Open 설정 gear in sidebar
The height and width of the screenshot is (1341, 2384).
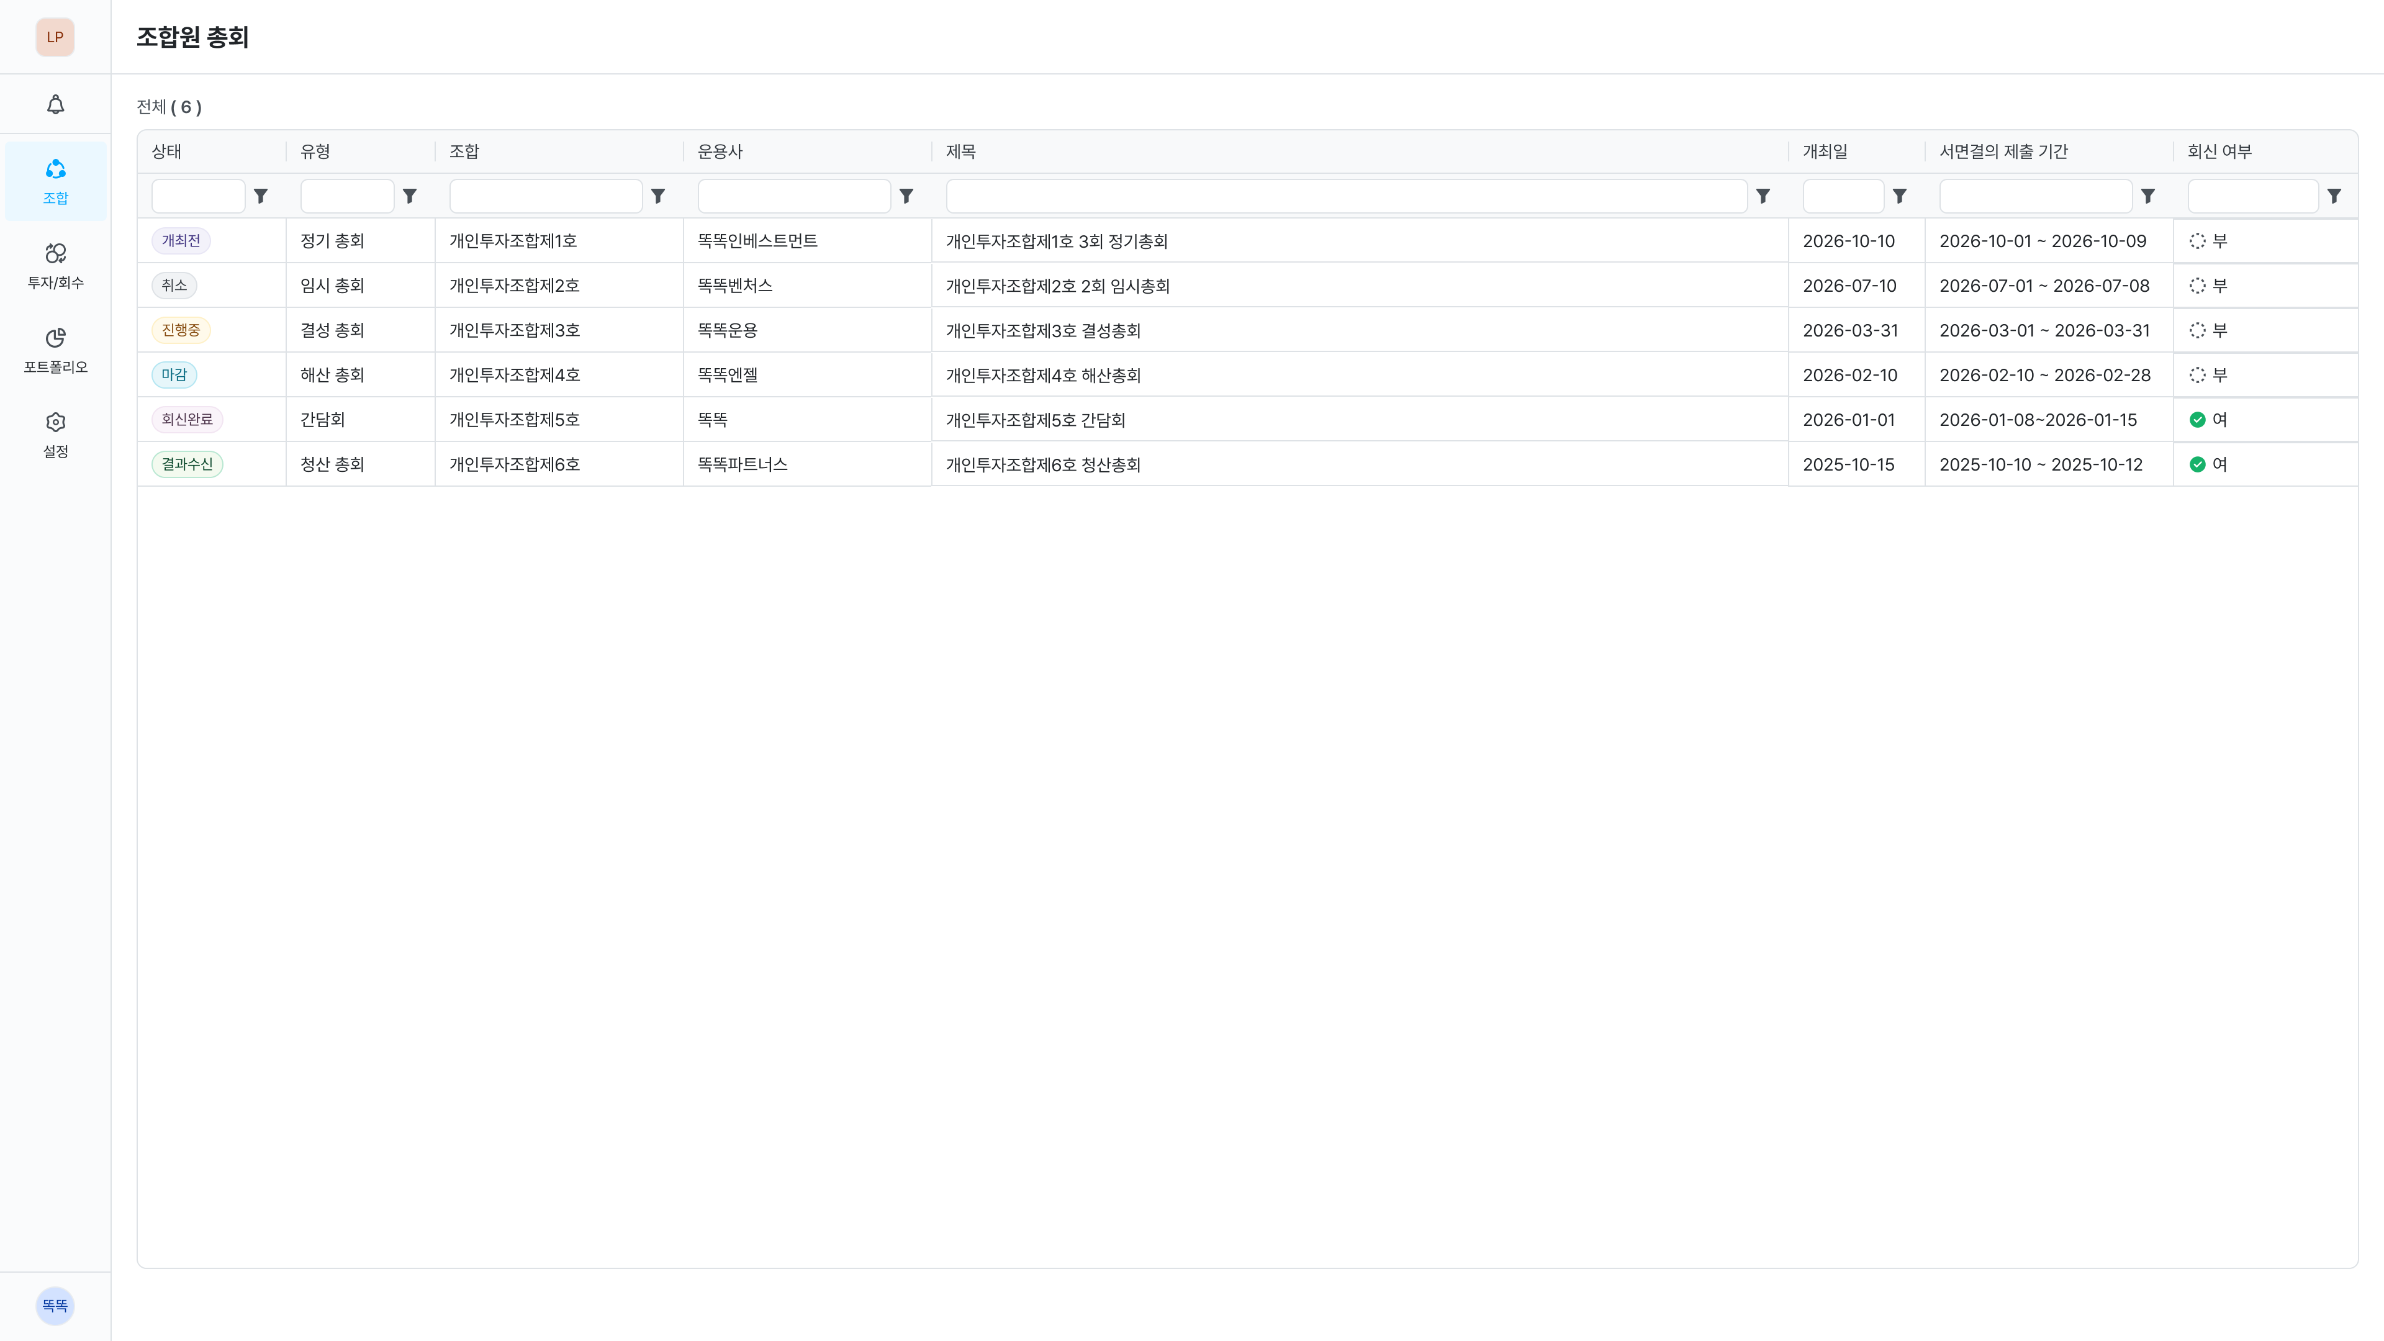pyautogui.click(x=55, y=433)
